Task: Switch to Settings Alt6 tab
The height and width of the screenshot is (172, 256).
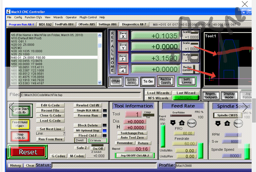Action: coord(107,24)
